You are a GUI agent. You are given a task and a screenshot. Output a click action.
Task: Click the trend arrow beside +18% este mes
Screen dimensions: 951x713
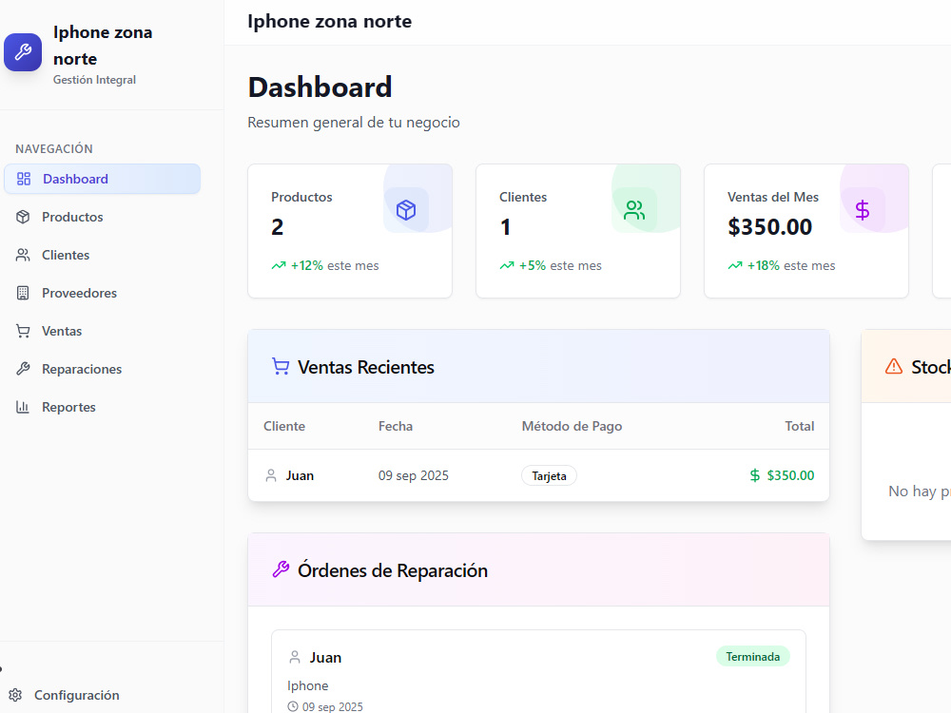pos(735,265)
